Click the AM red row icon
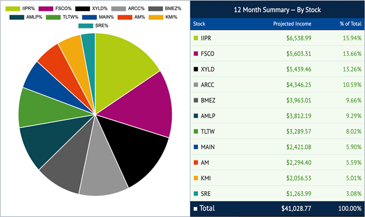 (x=196, y=162)
